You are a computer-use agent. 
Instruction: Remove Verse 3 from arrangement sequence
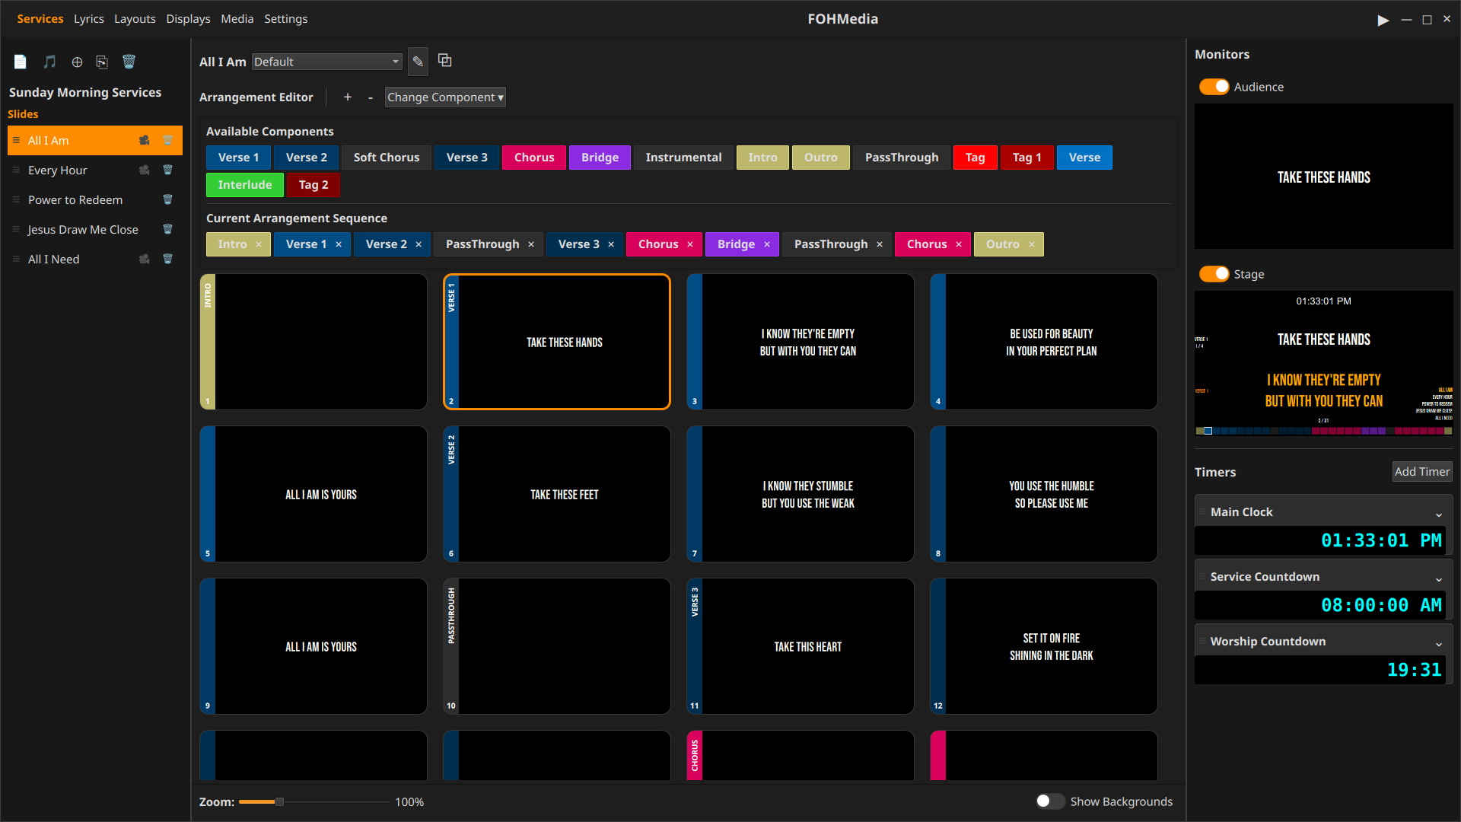tap(611, 244)
